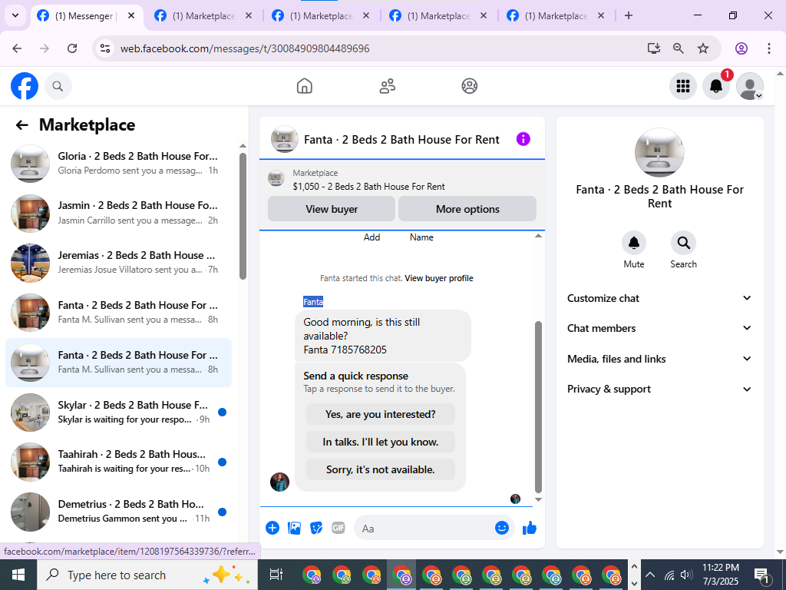Bookmark this page with the star icon
Viewport: 786px width, 590px height.
click(x=703, y=48)
